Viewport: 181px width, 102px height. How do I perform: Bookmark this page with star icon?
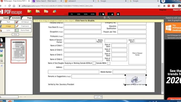pos(159,6)
